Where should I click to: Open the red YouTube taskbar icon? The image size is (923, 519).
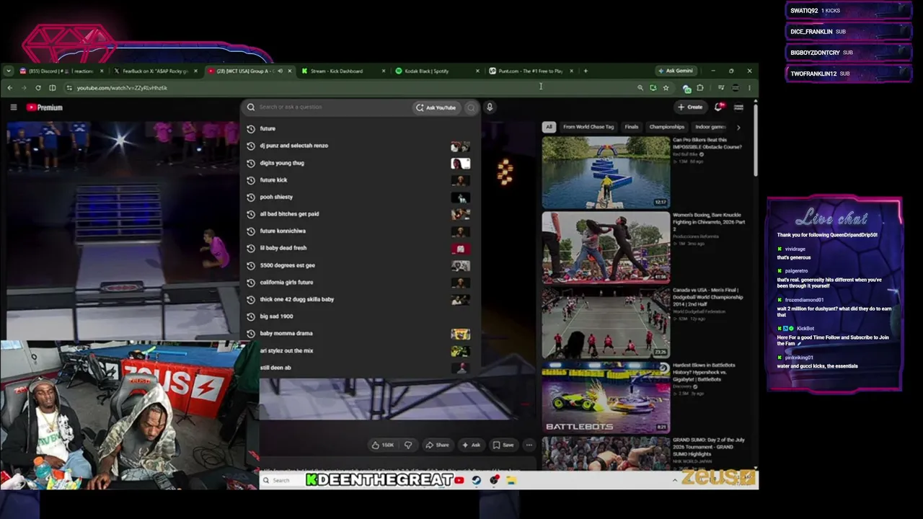click(x=459, y=480)
